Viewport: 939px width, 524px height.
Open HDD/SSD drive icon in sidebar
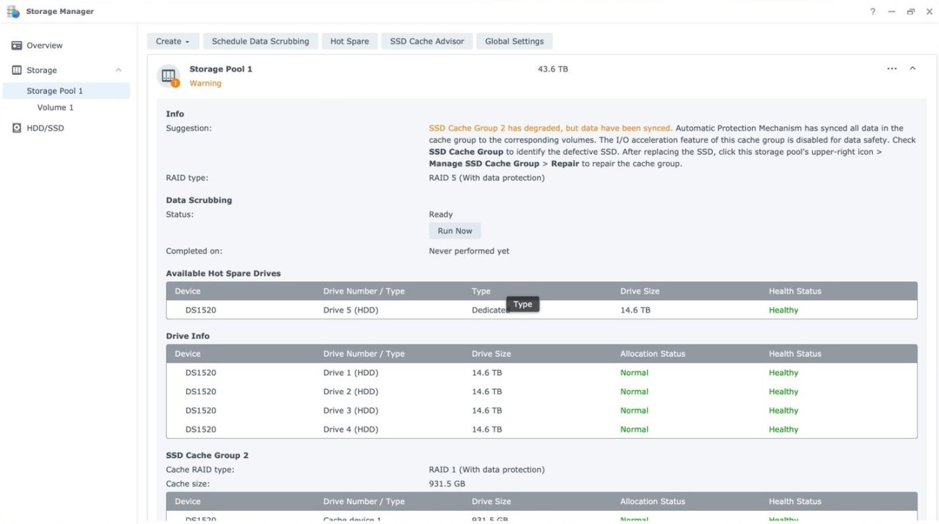17,128
